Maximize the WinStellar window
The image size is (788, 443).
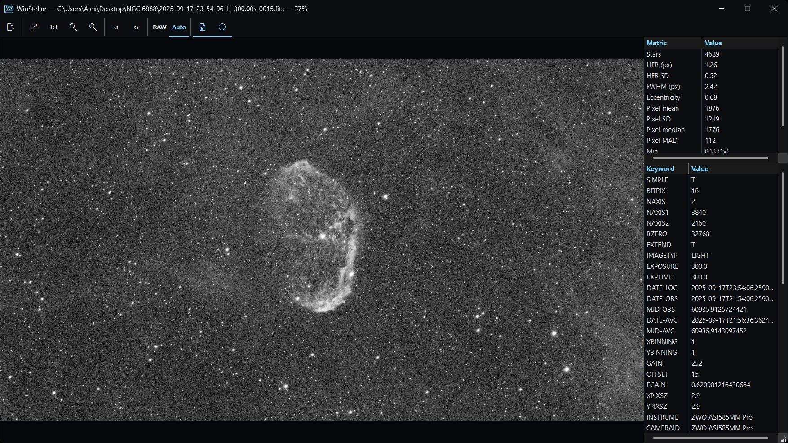click(748, 9)
